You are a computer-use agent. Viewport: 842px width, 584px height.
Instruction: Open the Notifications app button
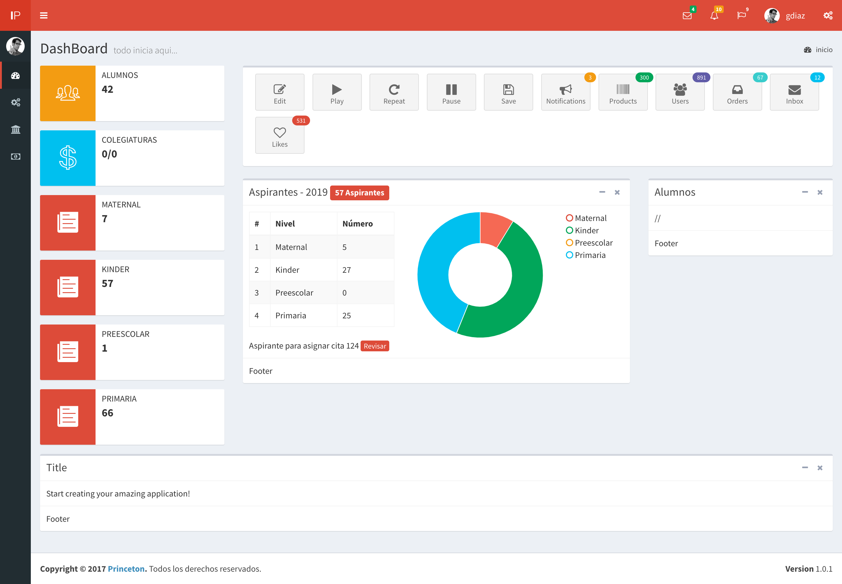[x=566, y=92]
